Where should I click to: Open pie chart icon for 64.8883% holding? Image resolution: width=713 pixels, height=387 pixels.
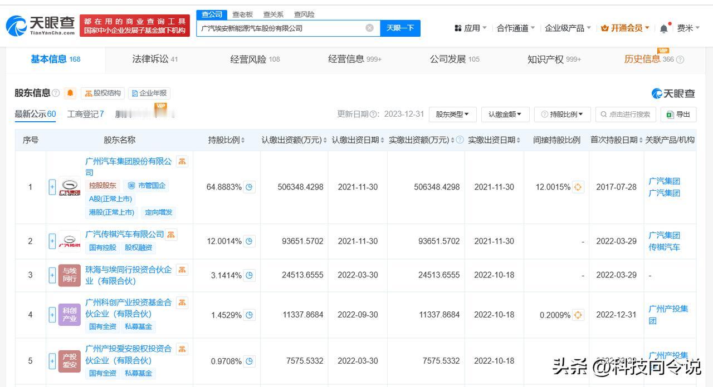(250, 187)
